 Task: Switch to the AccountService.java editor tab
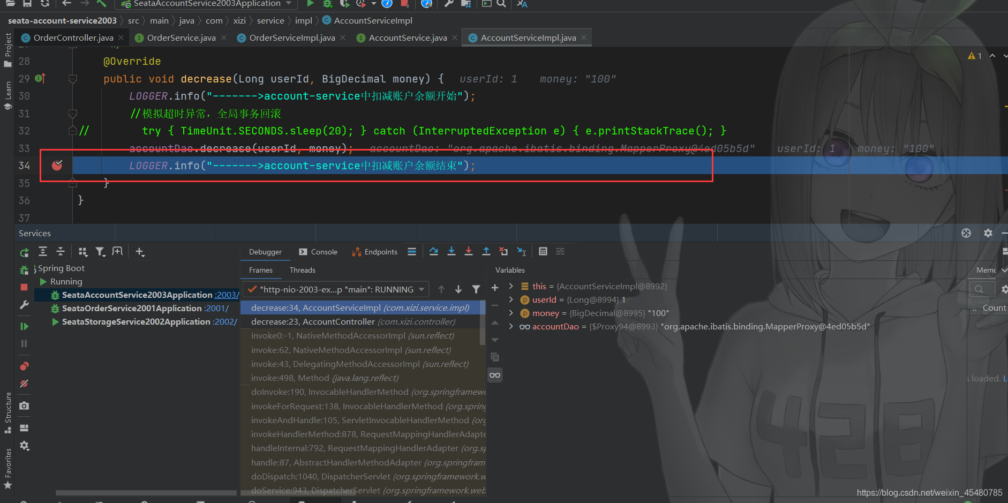(408, 37)
